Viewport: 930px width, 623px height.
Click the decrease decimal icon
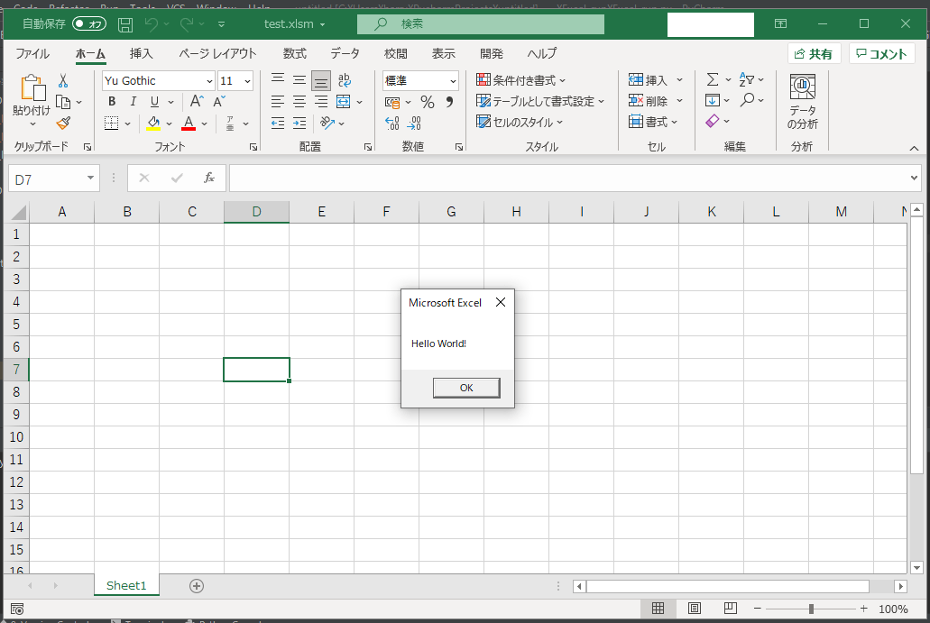pyautogui.click(x=414, y=124)
